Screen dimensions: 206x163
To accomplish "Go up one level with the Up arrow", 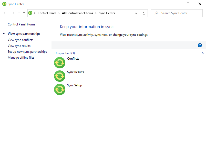I will (24, 13).
